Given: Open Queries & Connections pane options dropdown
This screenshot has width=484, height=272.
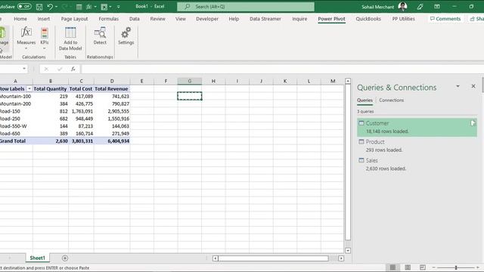Looking at the screenshot, I should (458, 86).
